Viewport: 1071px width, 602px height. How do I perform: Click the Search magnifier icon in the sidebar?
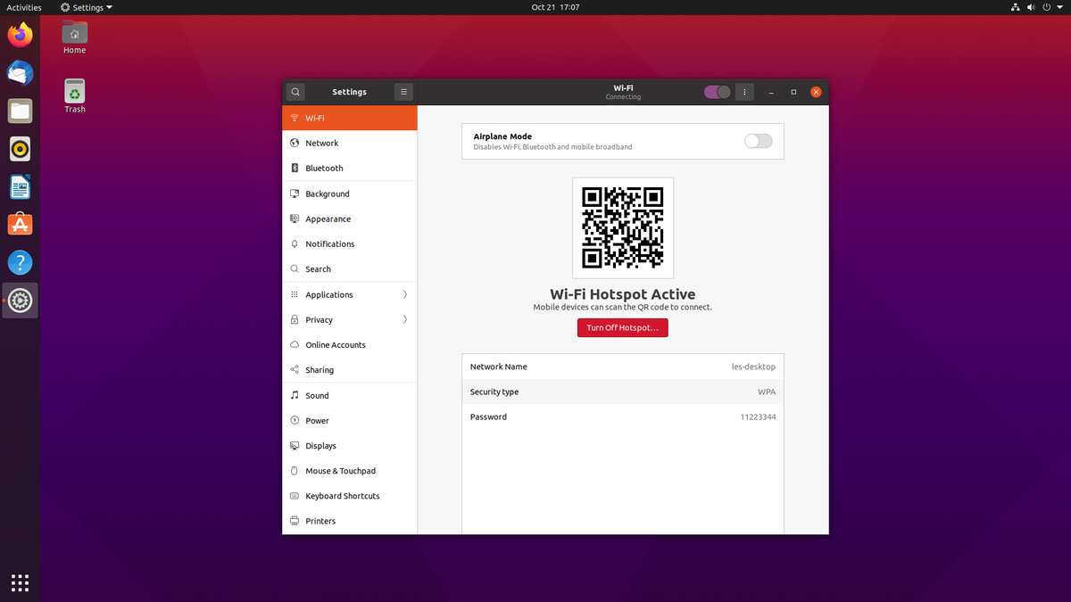[295, 268]
